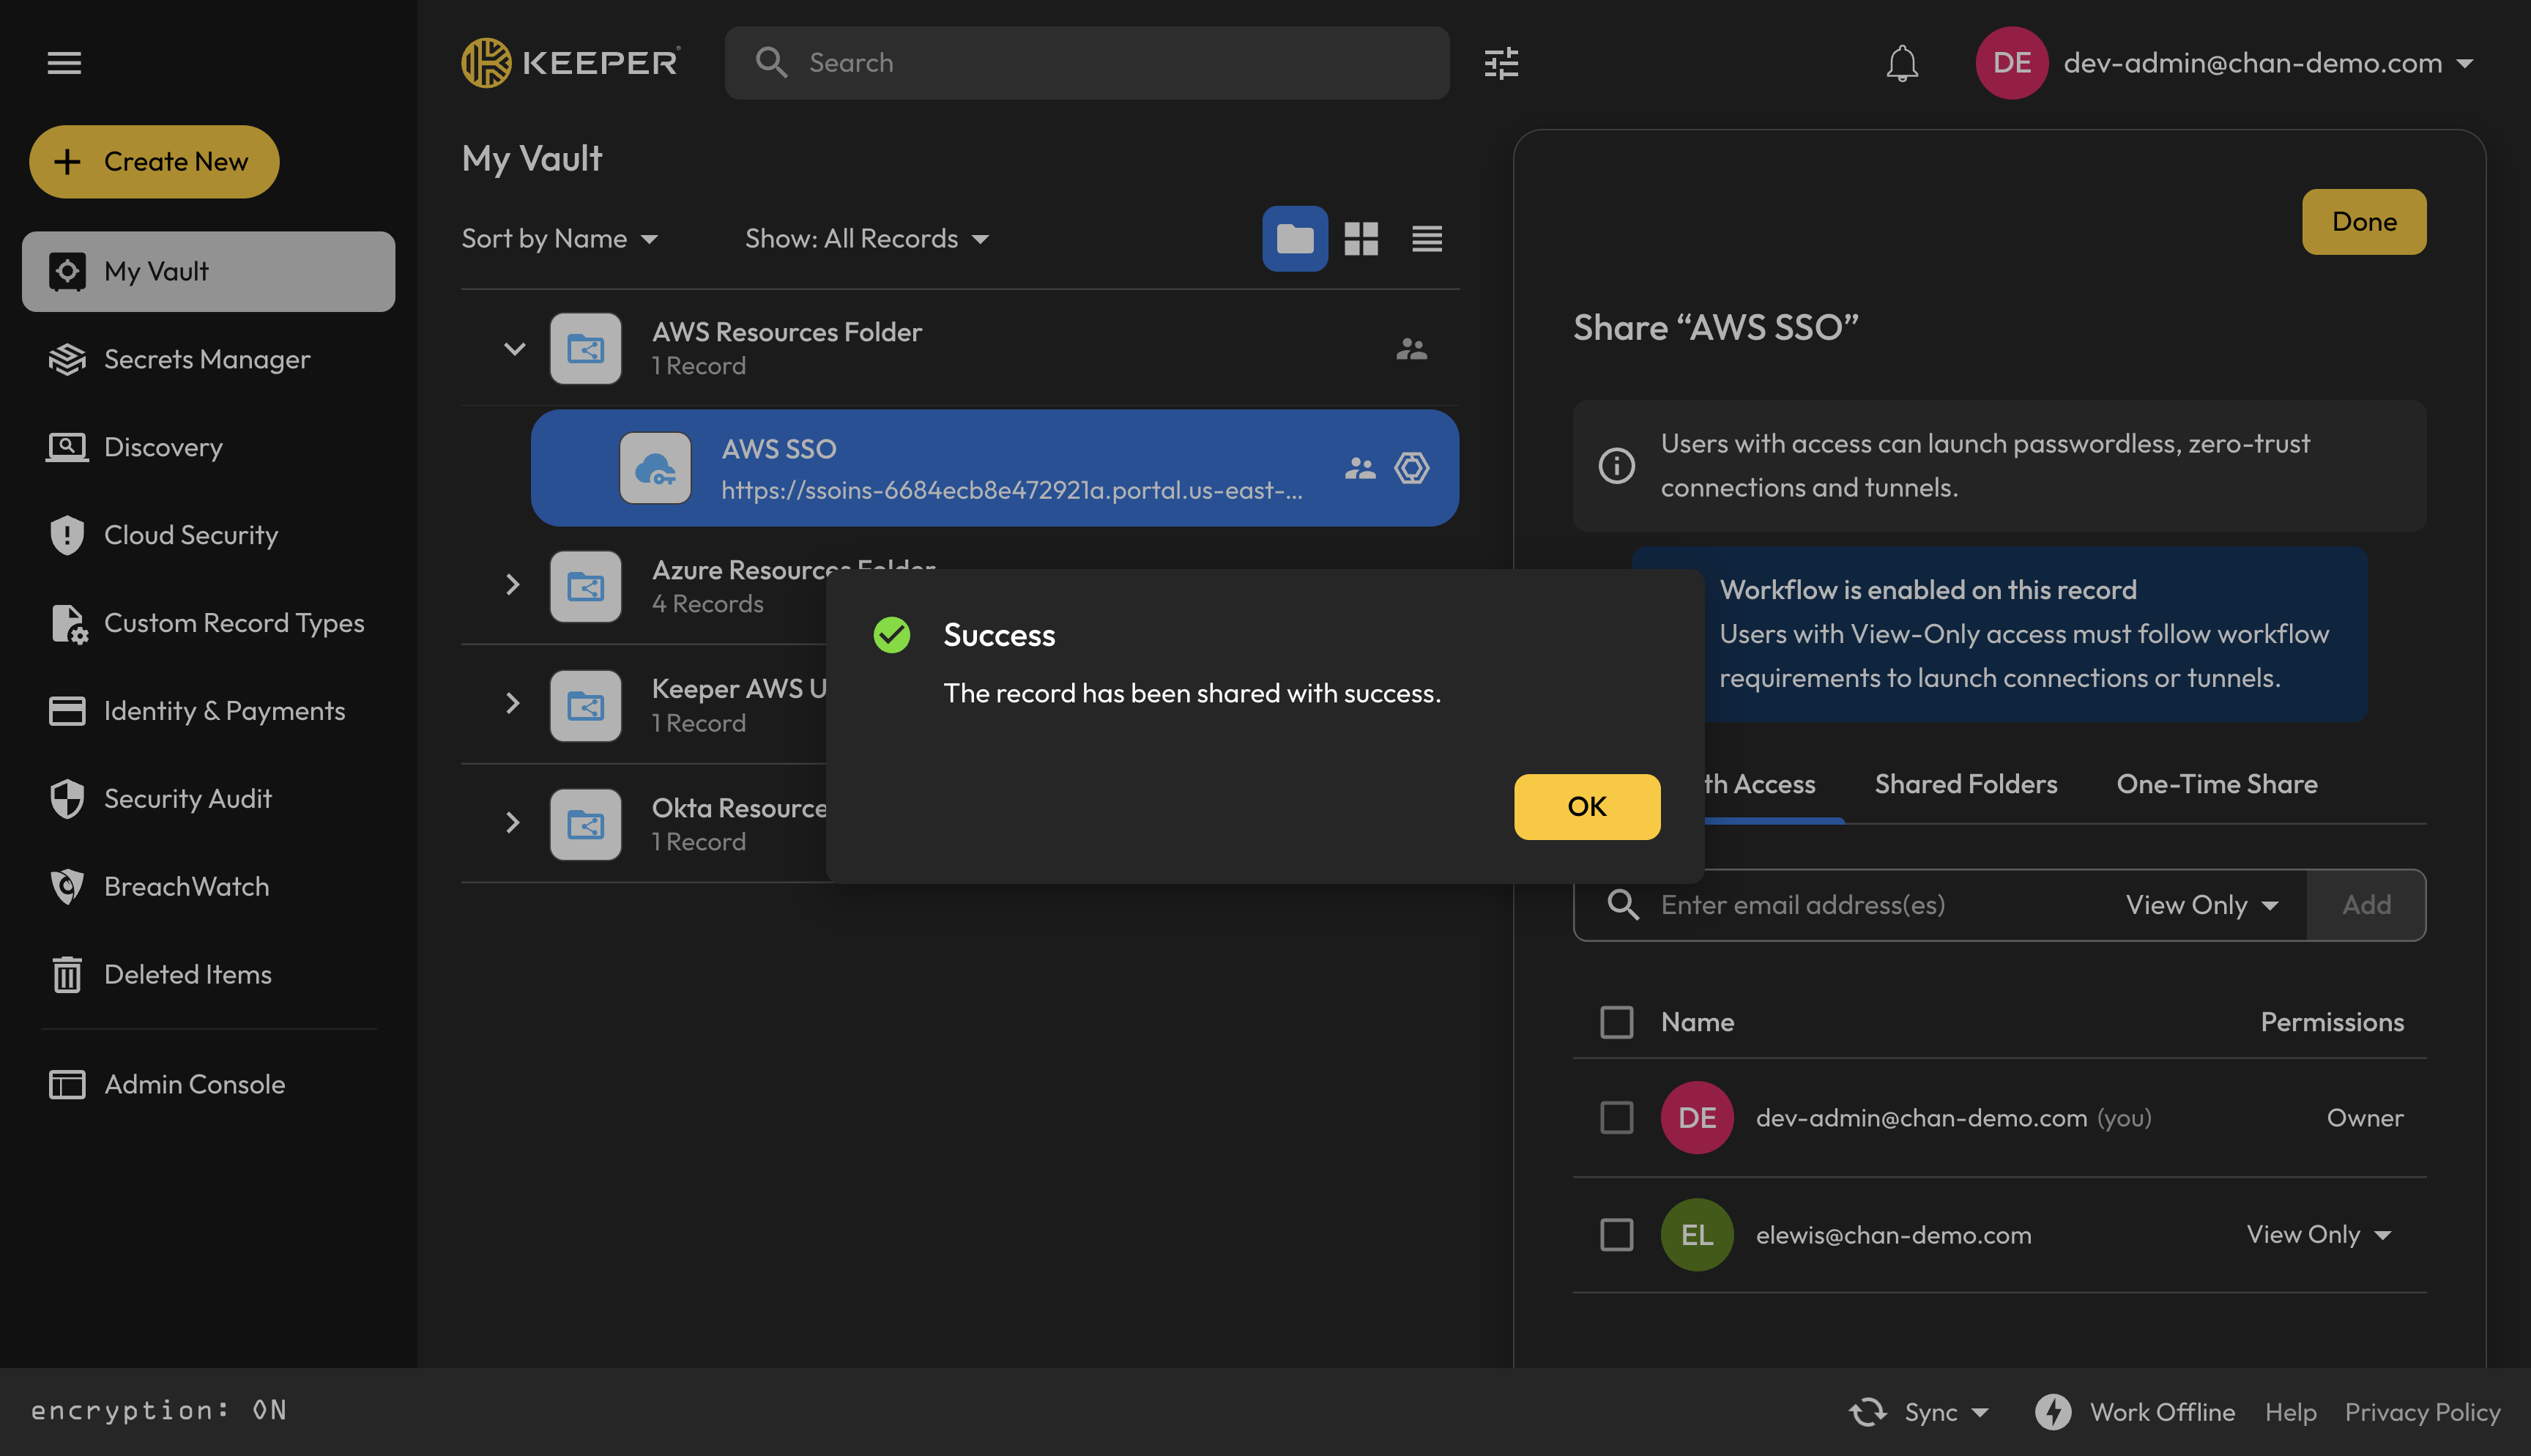Open search filter sliders icon
This screenshot has width=2531, height=1456.
coord(1501,63)
